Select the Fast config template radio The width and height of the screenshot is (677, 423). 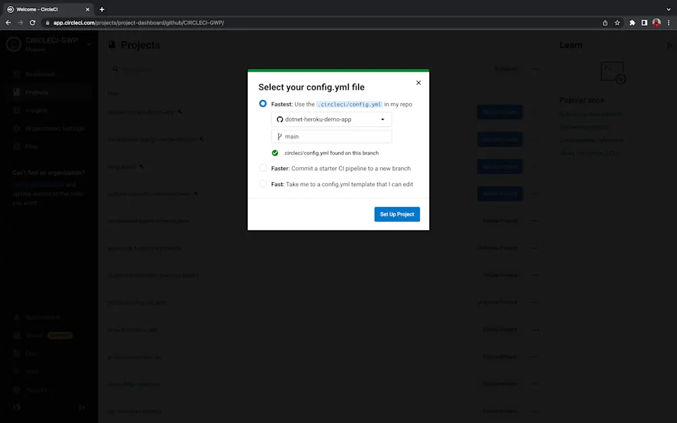click(x=263, y=184)
